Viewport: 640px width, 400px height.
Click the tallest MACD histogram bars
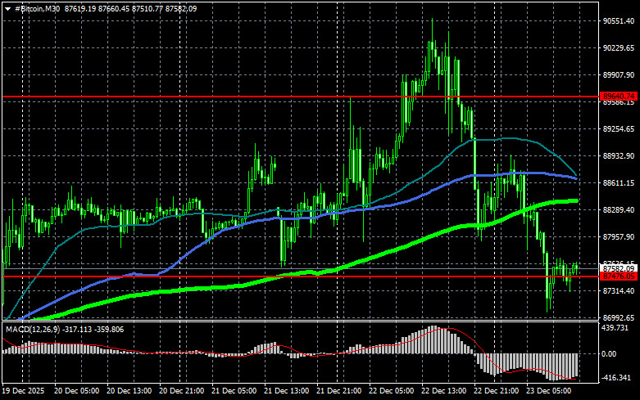433,339
